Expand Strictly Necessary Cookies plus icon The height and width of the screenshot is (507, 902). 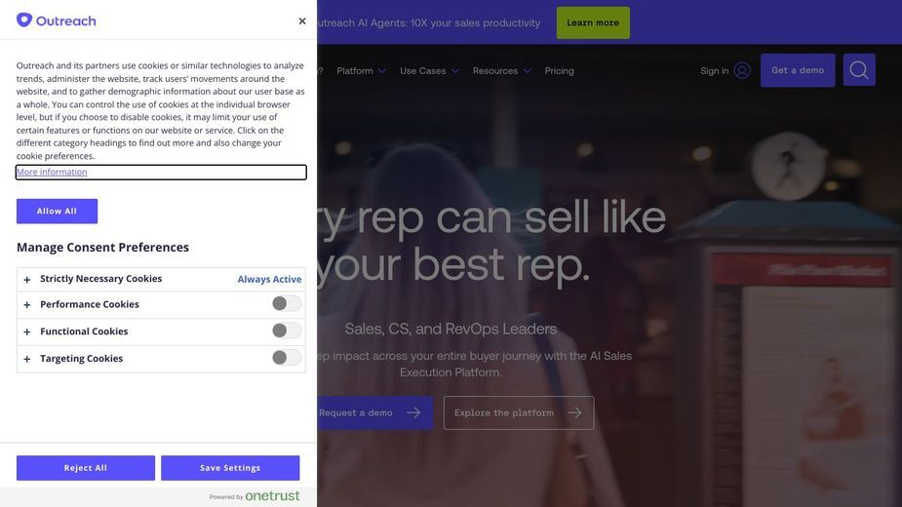click(27, 280)
